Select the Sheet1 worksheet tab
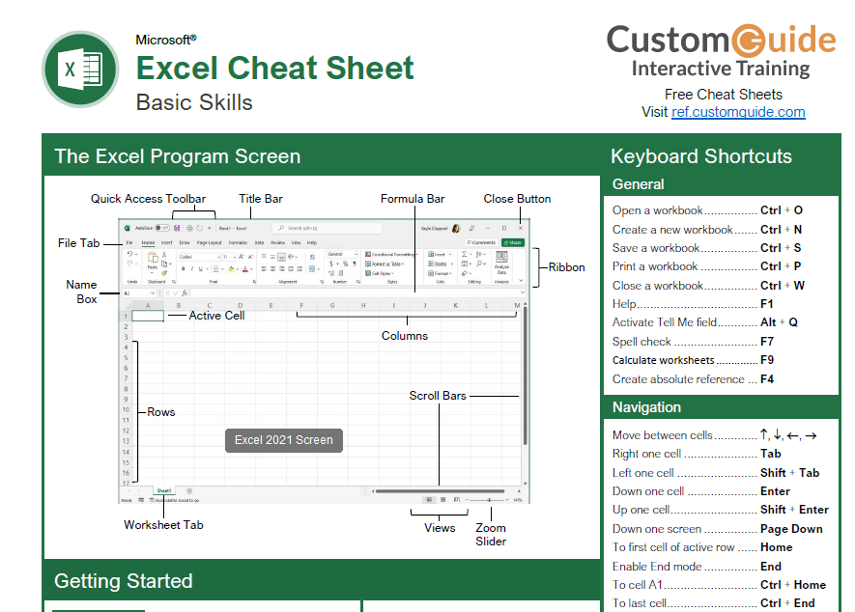This screenshot has height=612, width=855. coord(164,491)
